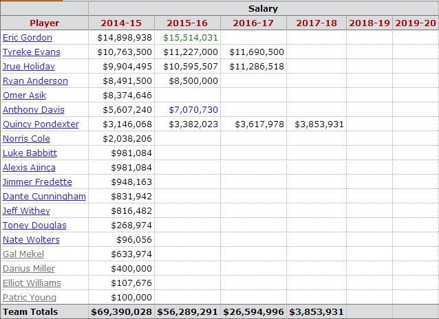Sort by the 2016-17 column header

(253, 23)
